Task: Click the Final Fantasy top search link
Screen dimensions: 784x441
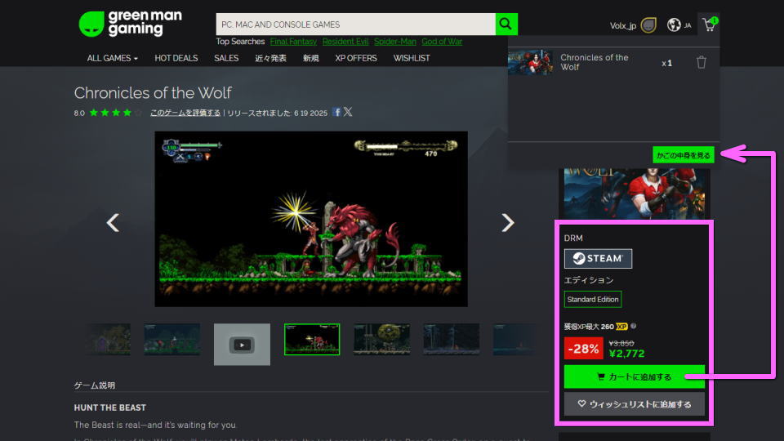Action: tap(293, 42)
